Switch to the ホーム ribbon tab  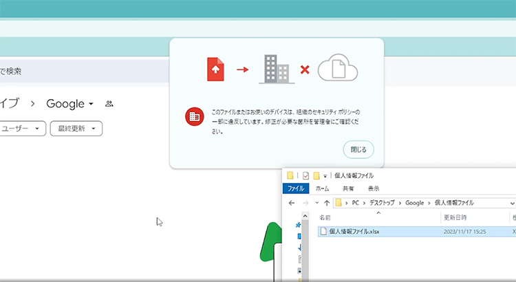tap(322, 188)
